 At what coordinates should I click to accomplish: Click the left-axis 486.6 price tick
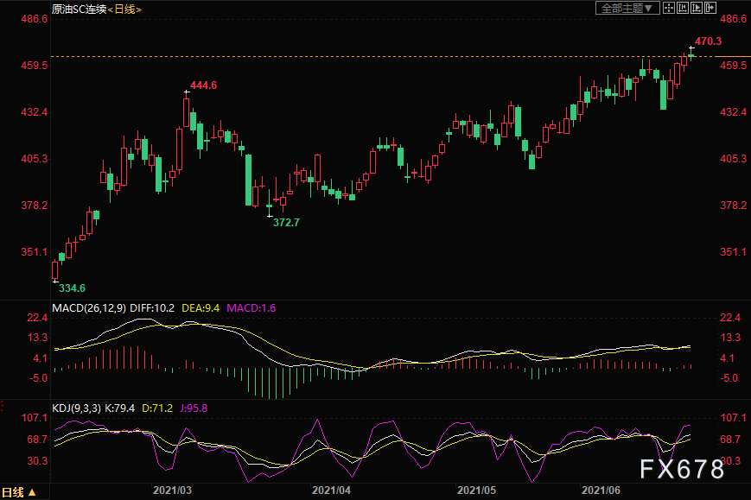(x=34, y=19)
